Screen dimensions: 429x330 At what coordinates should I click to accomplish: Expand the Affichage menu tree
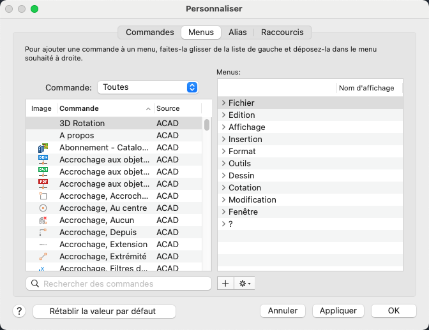[223, 127]
